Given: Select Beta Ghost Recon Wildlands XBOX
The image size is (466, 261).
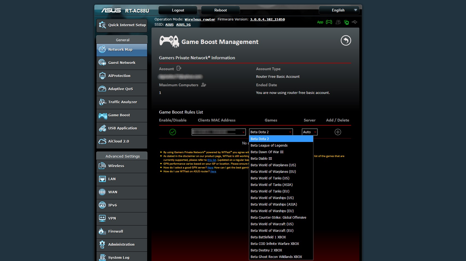Looking at the screenshot, I should pos(281,257).
